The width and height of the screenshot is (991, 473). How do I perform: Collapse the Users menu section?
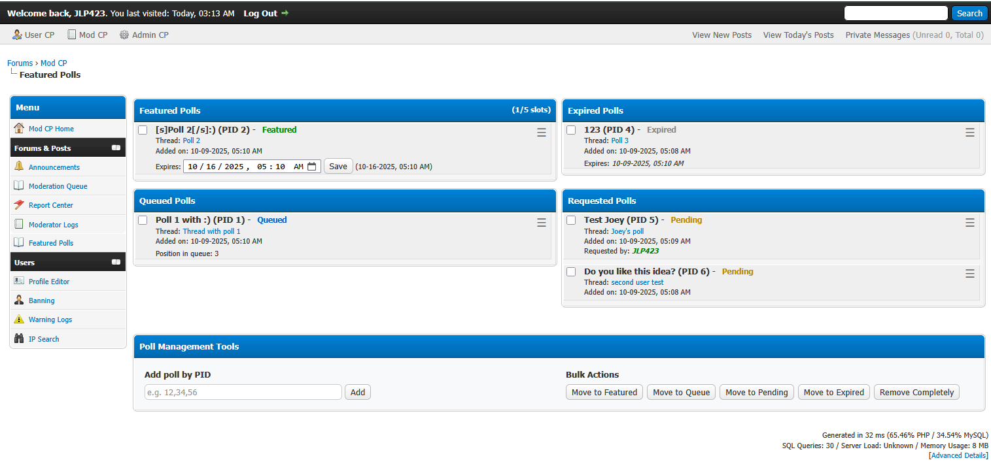click(116, 262)
